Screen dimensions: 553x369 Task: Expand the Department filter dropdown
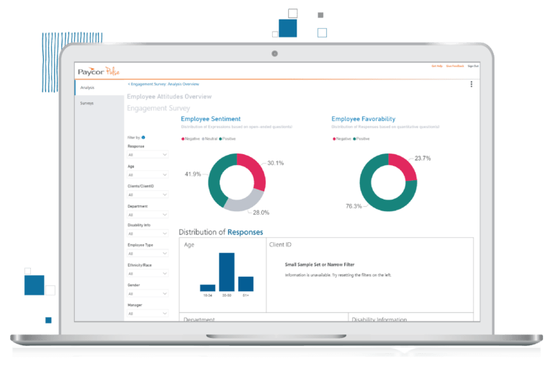pyautogui.click(x=148, y=214)
